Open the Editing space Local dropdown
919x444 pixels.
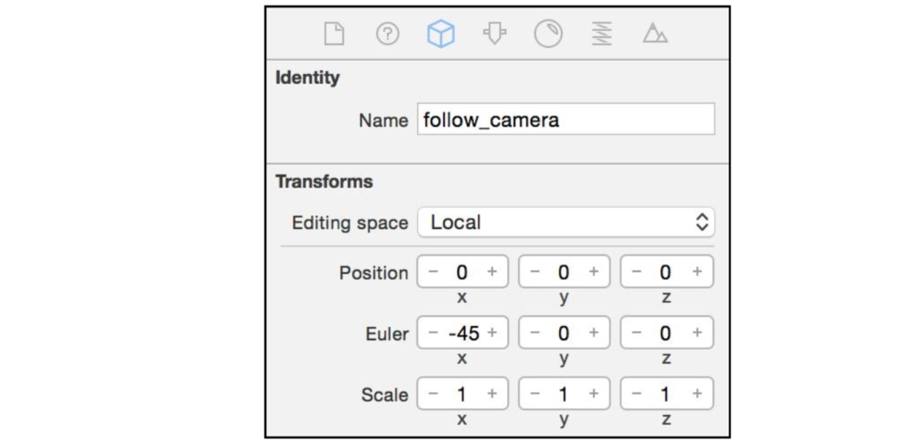click(565, 222)
